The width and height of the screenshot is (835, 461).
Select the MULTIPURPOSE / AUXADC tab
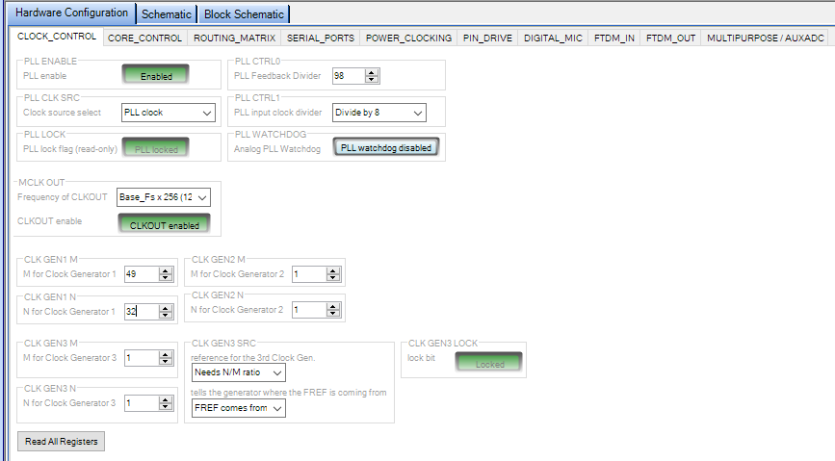766,38
